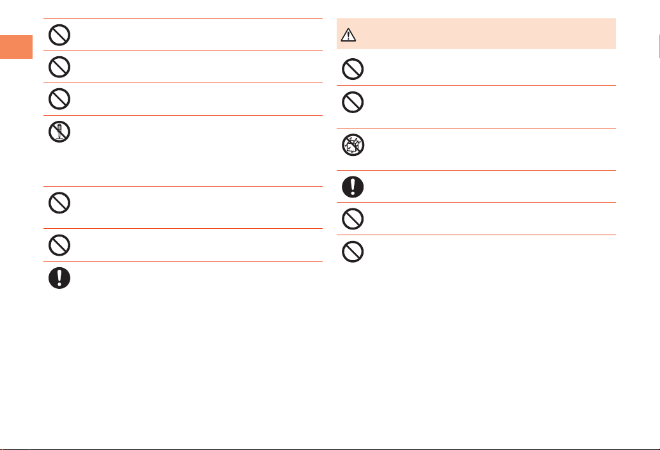The image size is (660, 450).
Task: Click prohibition icon directly below the no-disassembly icon
Action: point(59,203)
